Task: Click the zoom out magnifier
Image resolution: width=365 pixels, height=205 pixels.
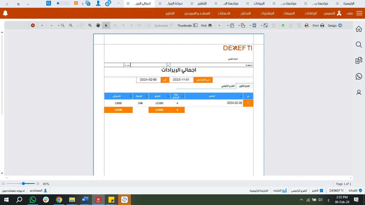Action: (71, 26)
